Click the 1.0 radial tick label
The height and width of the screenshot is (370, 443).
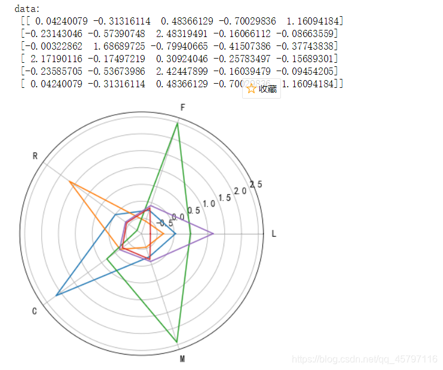pos(209,204)
